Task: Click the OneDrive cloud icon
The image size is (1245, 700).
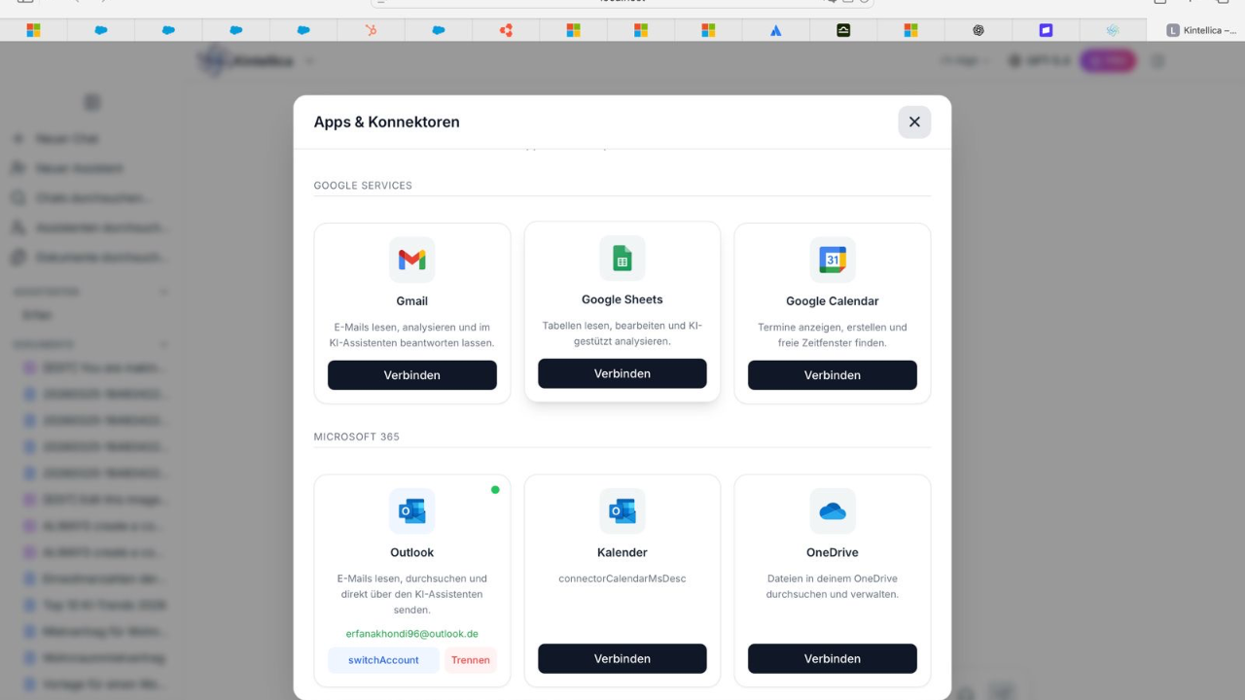Action: pyautogui.click(x=833, y=510)
